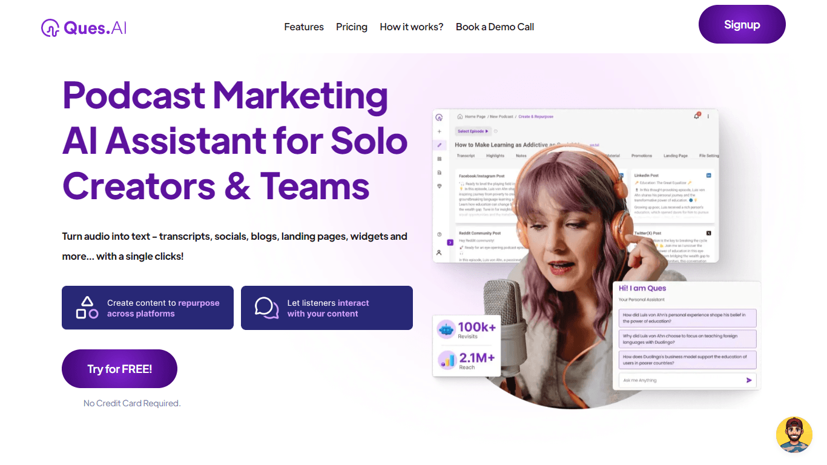
Task: Go to How it works? section
Action: (412, 27)
